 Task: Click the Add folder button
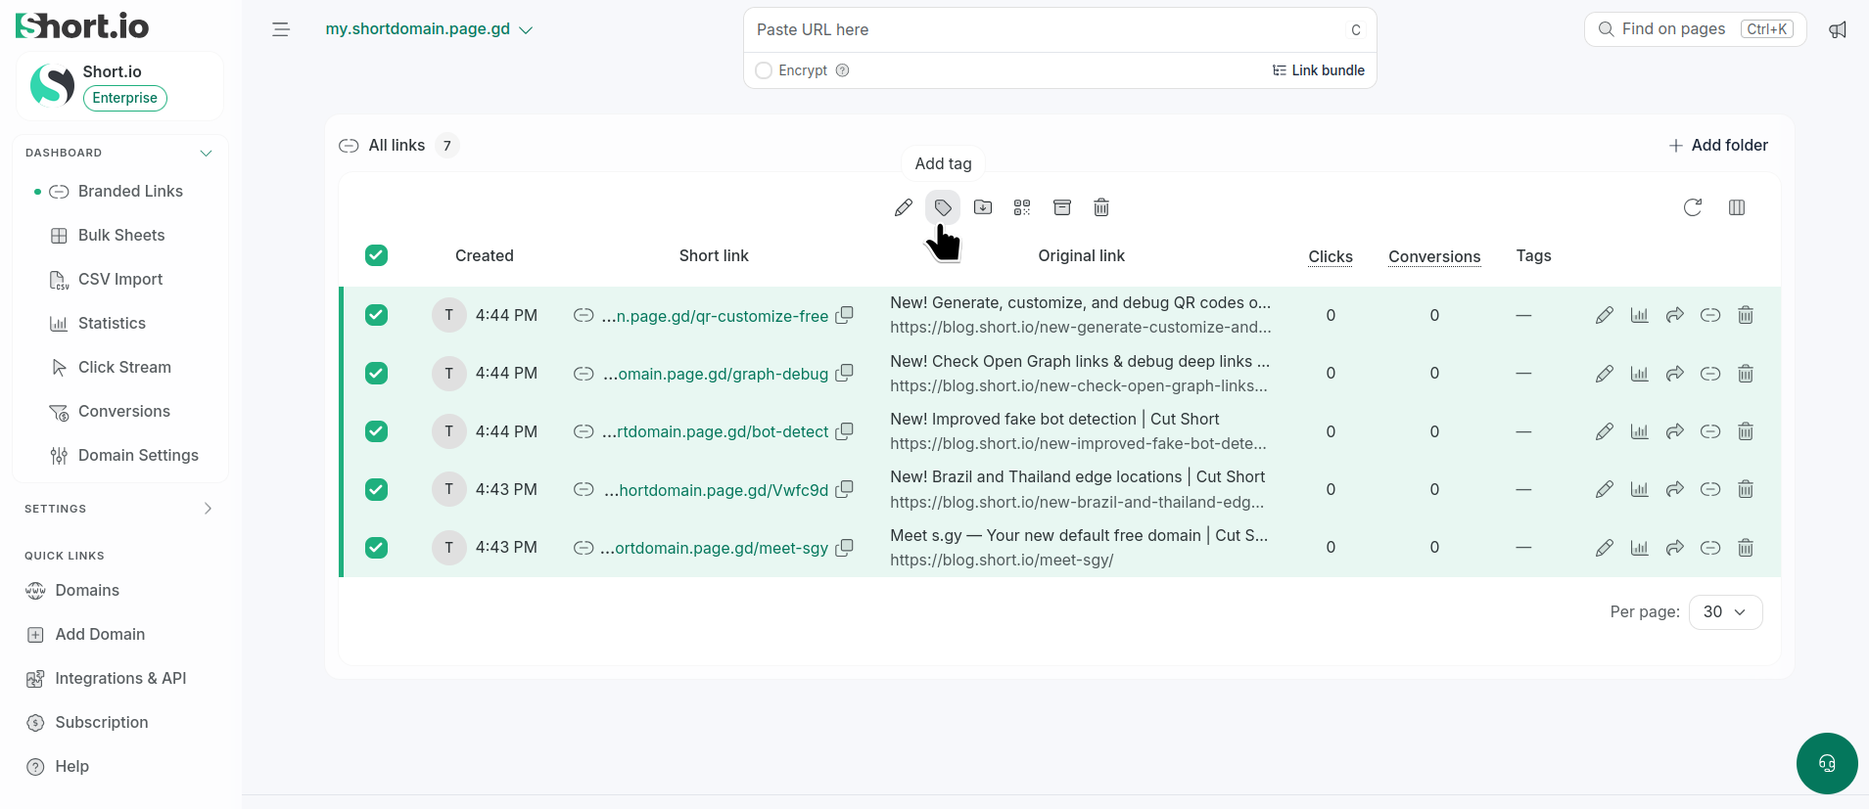pos(1718,145)
